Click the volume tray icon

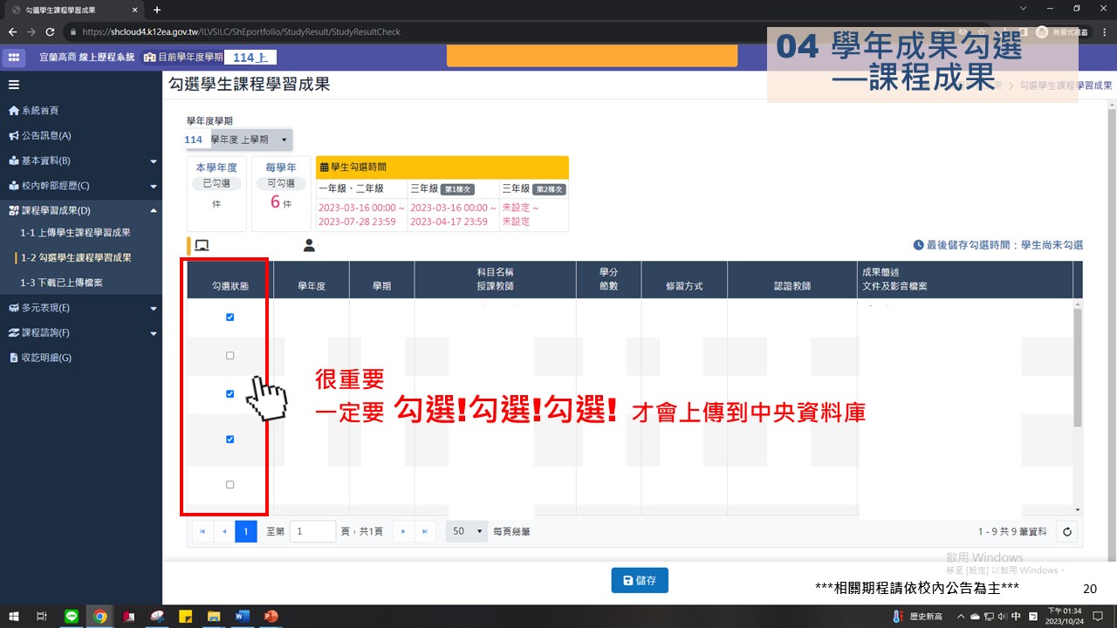click(x=1004, y=616)
